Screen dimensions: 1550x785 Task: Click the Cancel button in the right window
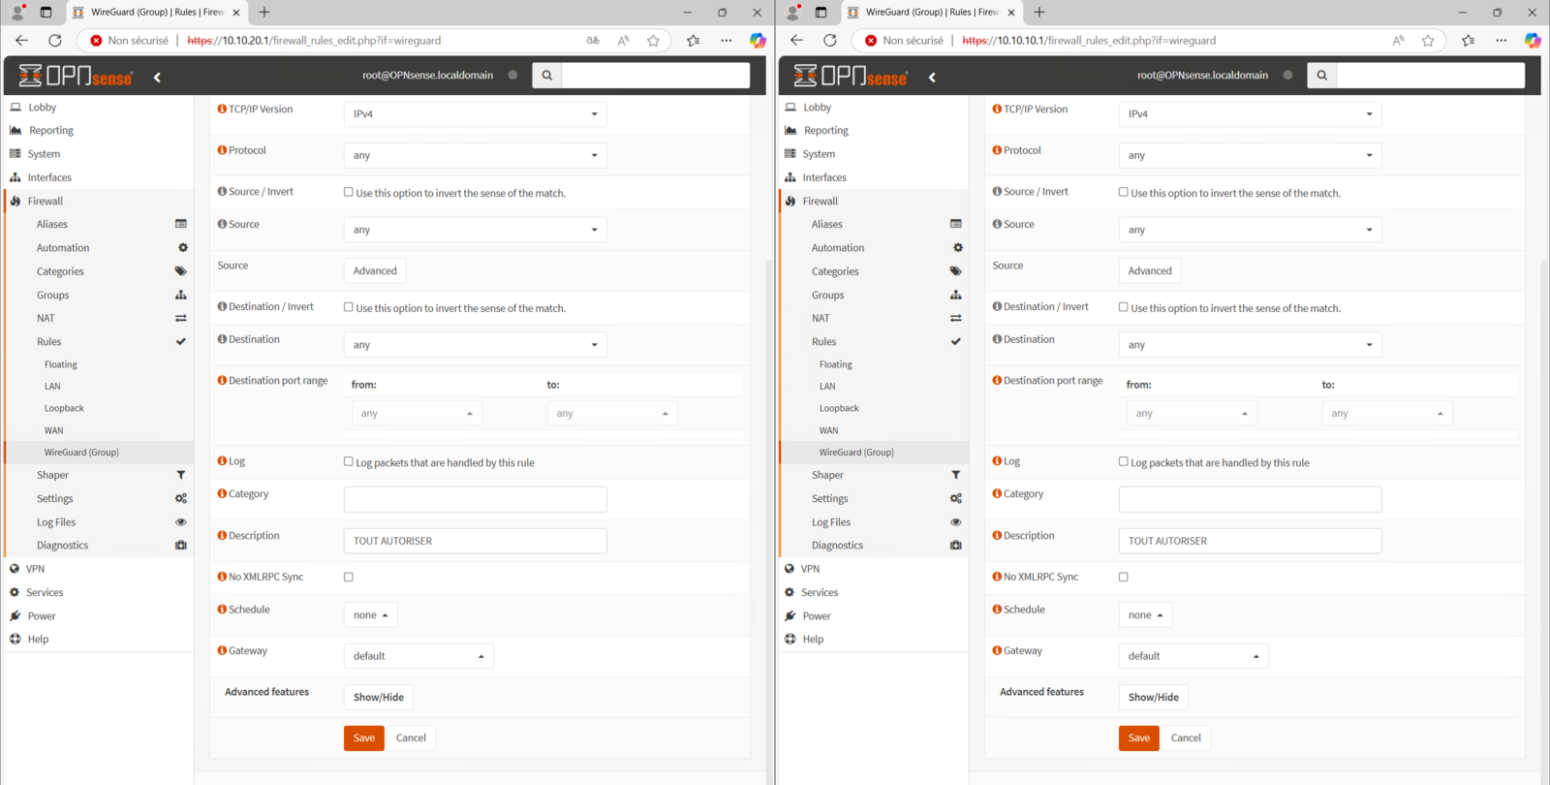pos(1186,738)
